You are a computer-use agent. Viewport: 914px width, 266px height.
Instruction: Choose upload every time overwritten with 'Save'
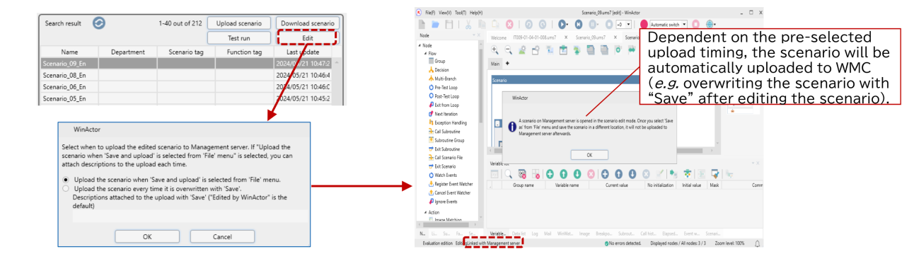tap(66, 188)
